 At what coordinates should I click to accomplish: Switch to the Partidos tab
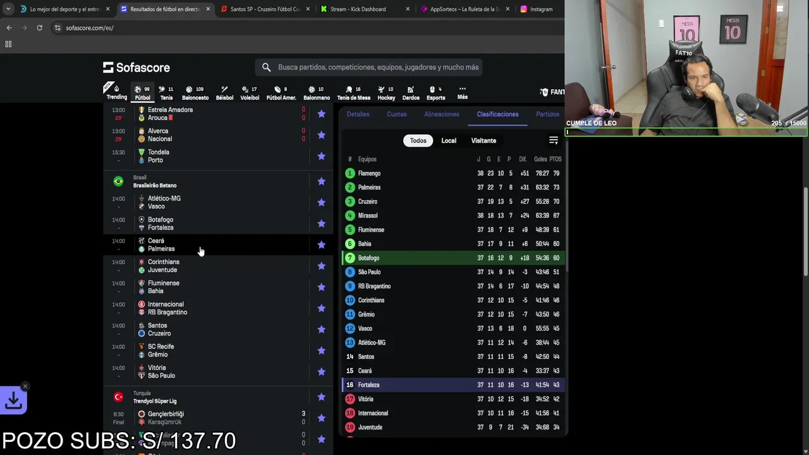pyautogui.click(x=547, y=114)
